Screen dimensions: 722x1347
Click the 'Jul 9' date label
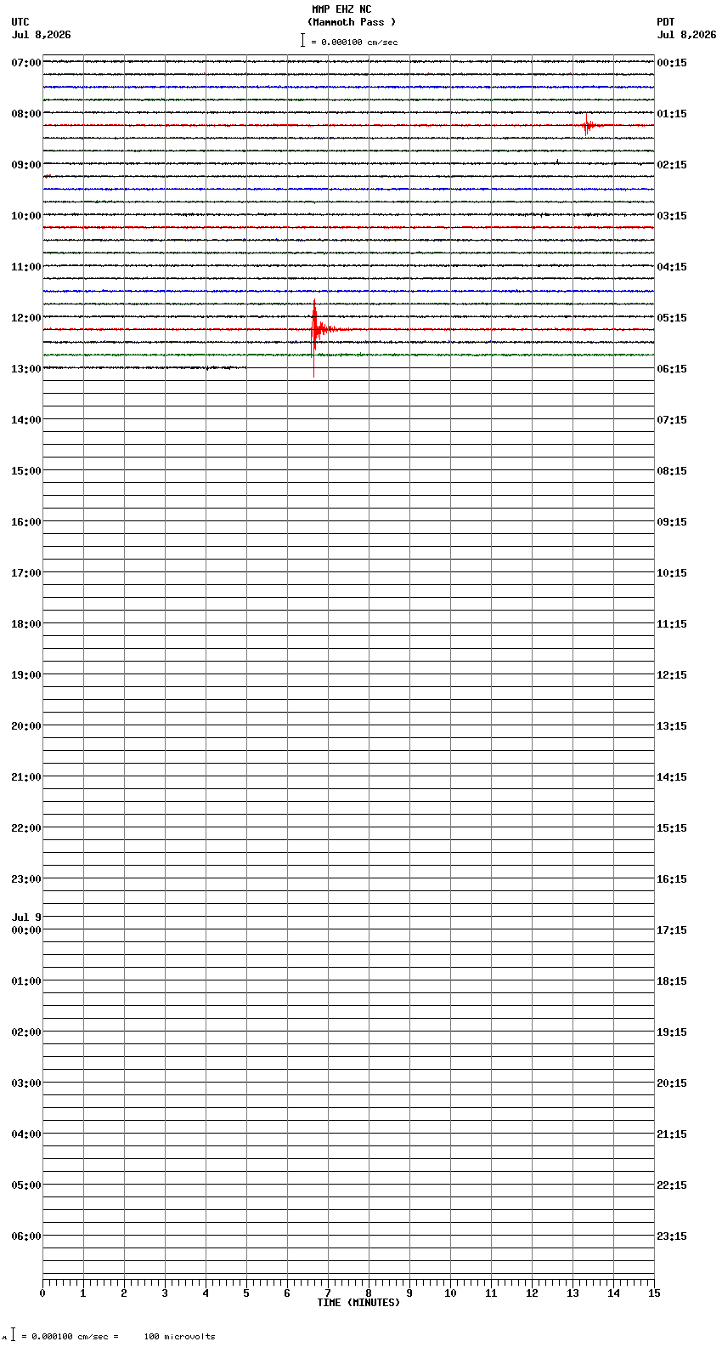click(x=26, y=918)
